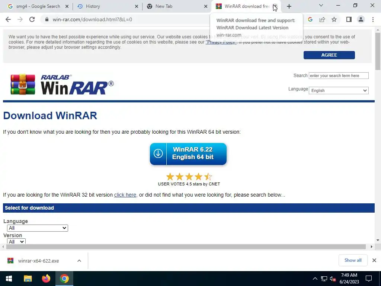Viewport: 381px width, 286px height.
Task: Download WinRAR 6.22 English 64 bit
Action: [x=188, y=154]
